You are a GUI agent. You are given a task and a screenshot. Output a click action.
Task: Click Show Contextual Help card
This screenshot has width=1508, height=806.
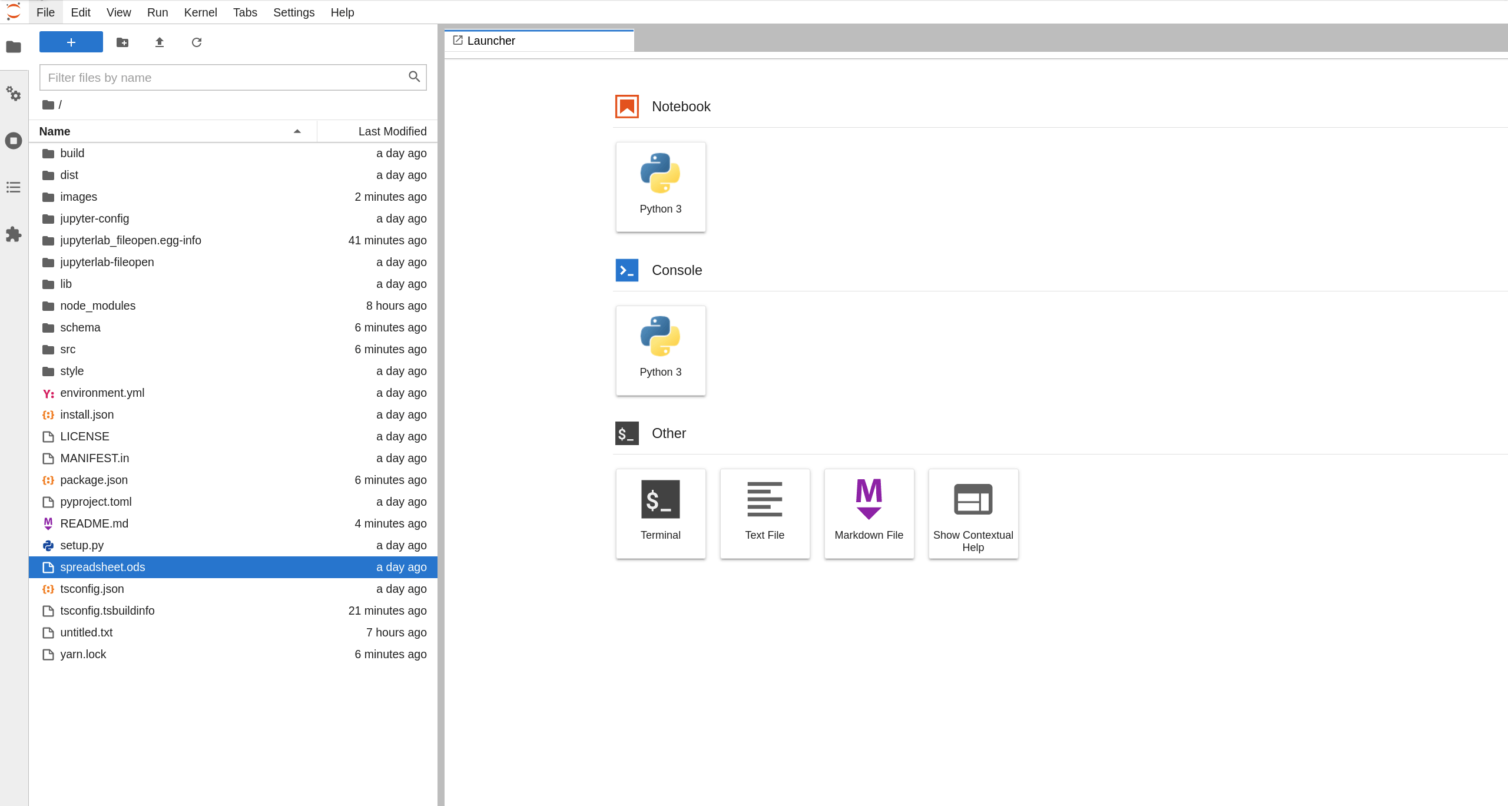(973, 513)
